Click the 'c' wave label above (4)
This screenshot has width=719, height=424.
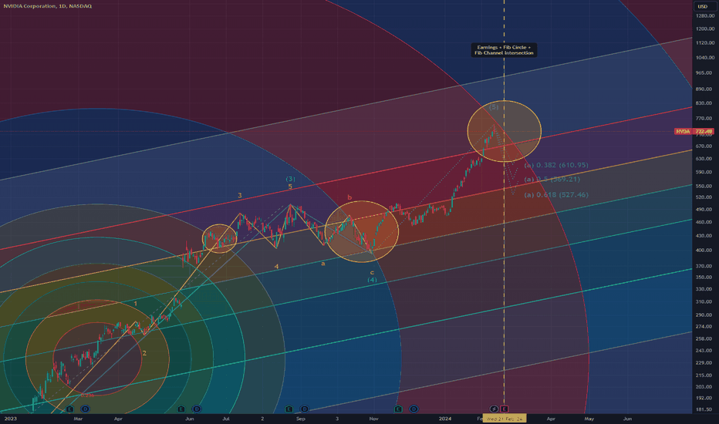tap(372, 272)
